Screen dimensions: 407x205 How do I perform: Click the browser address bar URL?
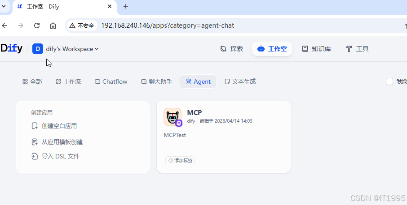click(168, 26)
